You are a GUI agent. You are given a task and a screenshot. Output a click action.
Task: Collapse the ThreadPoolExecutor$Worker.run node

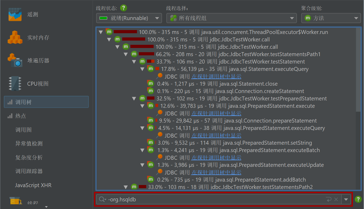101,32
